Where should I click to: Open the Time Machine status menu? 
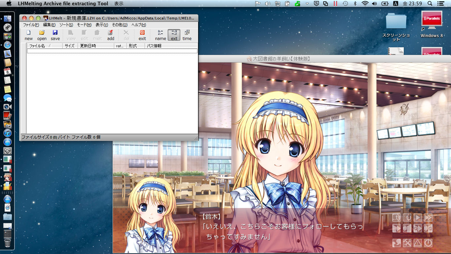345,4
